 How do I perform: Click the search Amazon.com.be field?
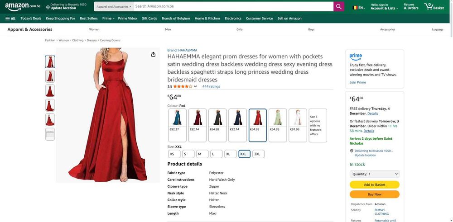(x=233, y=6)
